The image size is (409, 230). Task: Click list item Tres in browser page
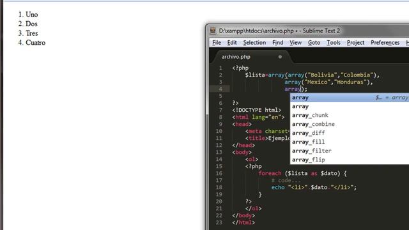point(31,33)
